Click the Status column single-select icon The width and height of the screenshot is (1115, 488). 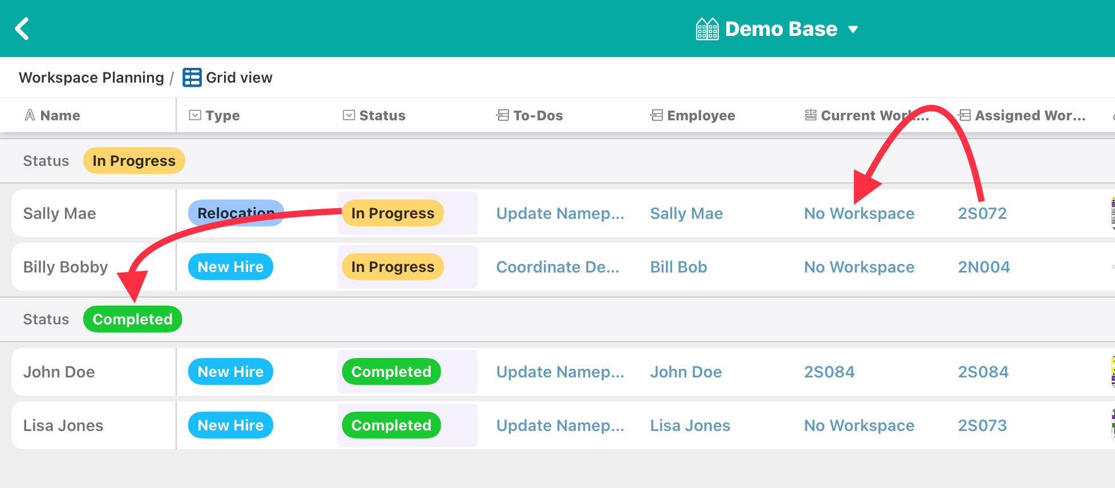[349, 115]
